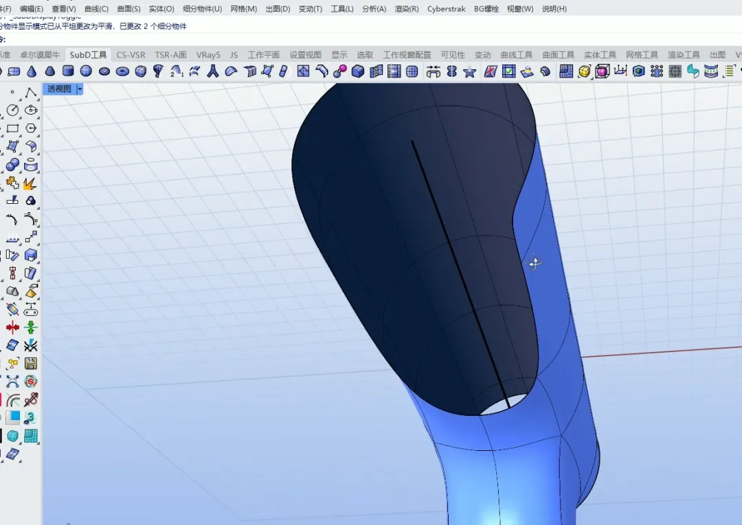Image resolution: width=742 pixels, height=525 pixels.
Task: Switch to the 设置视图 toolbar tab
Action: tap(305, 55)
